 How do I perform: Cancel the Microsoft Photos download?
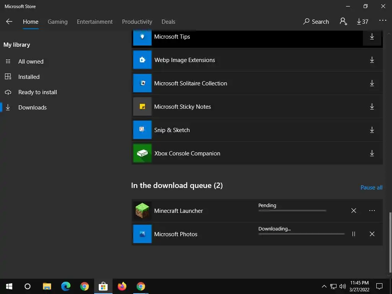pyautogui.click(x=372, y=234)
